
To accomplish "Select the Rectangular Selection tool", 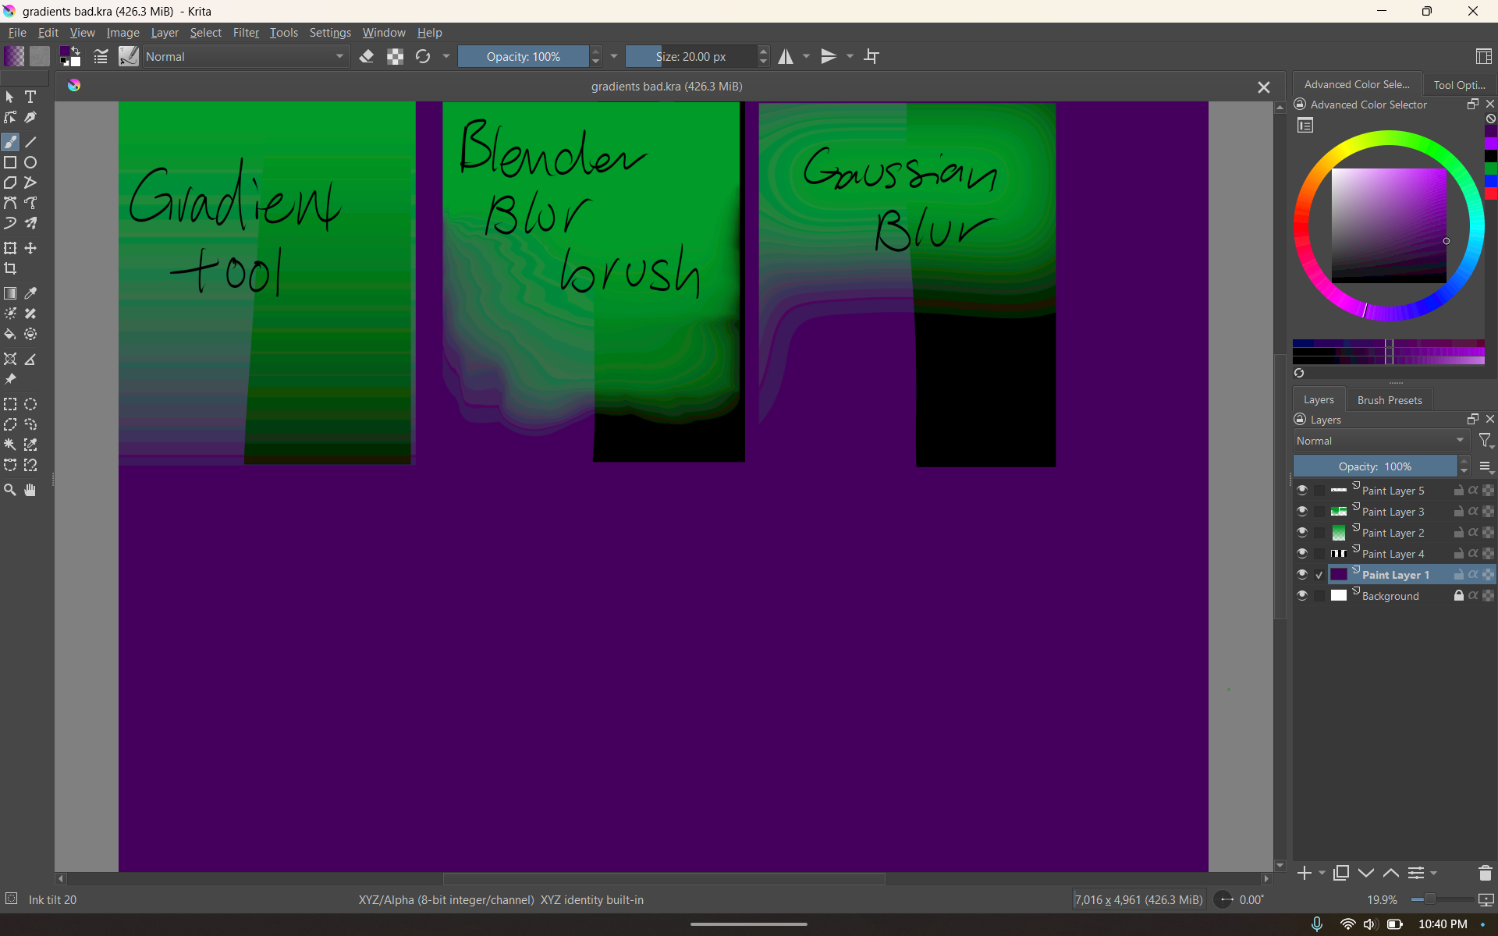I will click(x=10, y=404).
